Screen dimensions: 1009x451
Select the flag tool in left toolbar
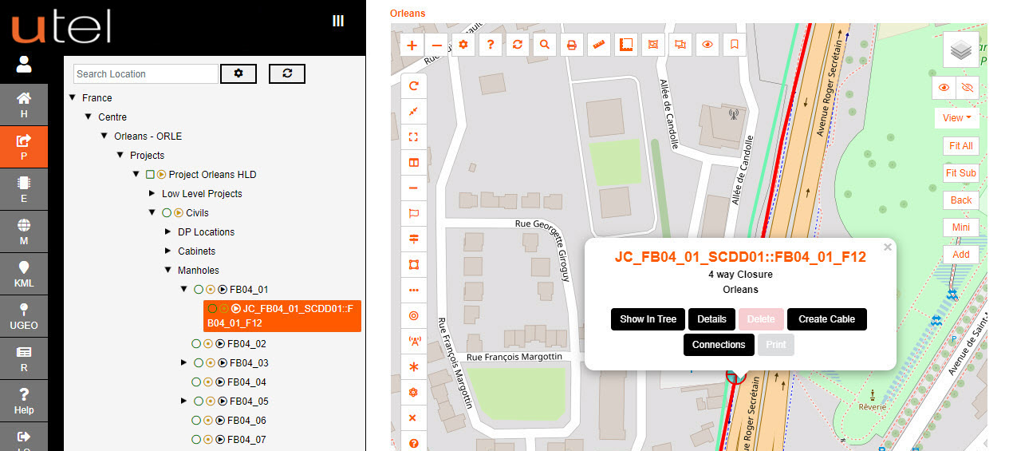[x=413, y=213]
